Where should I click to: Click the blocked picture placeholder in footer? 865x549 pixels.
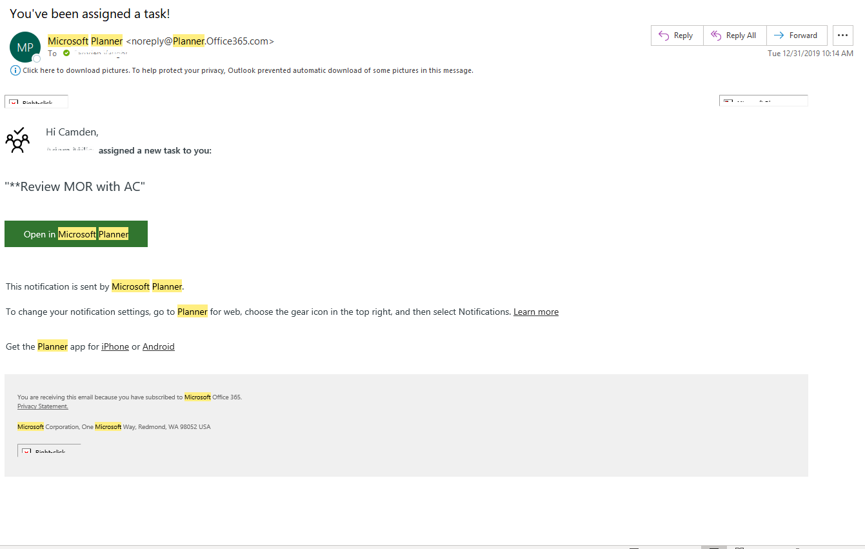pyautogui.click(x=49, y=450)
